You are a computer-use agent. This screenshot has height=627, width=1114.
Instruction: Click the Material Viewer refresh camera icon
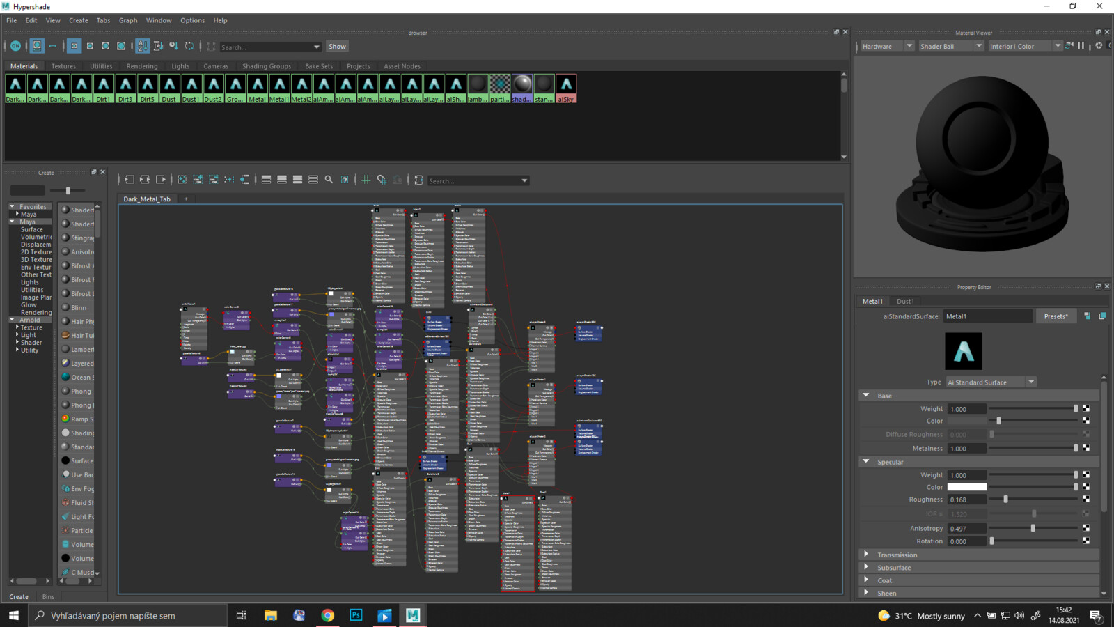1069,46
